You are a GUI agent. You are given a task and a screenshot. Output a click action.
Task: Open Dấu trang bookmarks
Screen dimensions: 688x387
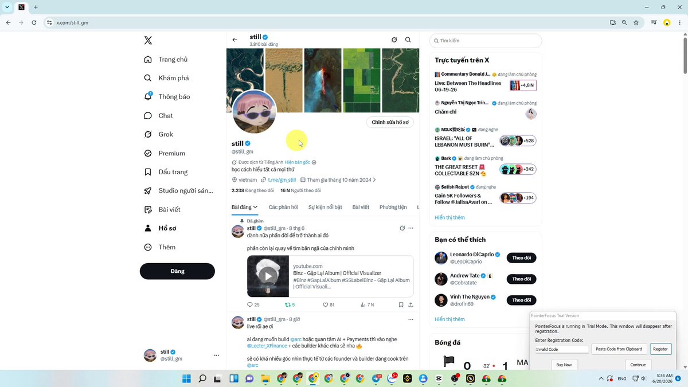coord(166,172)
